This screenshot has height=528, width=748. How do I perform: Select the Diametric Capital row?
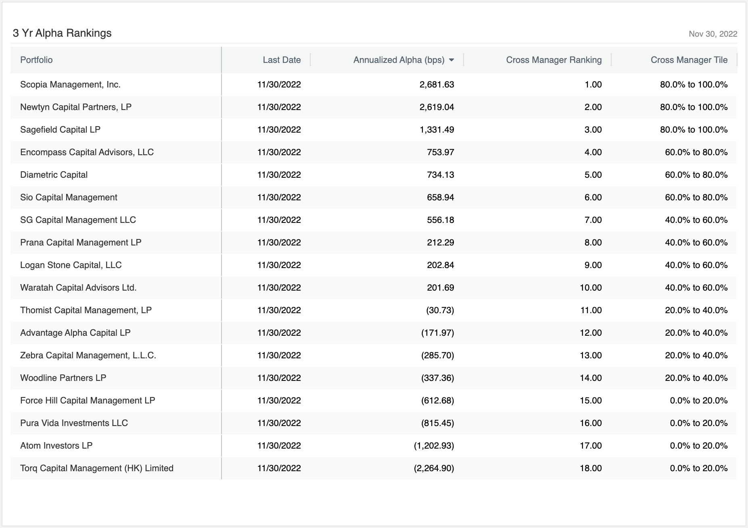pos(54,175)
